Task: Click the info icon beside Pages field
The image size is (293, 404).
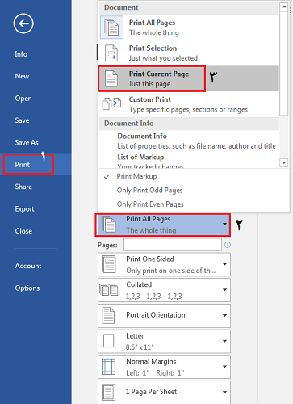Action: coord(228,245)
